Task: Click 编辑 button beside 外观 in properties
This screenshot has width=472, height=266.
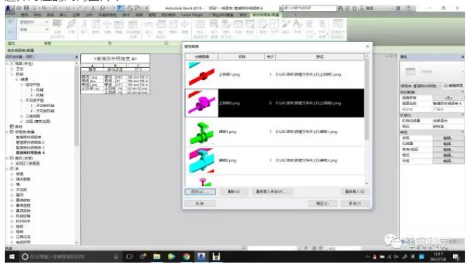Action: click(448, 161)
